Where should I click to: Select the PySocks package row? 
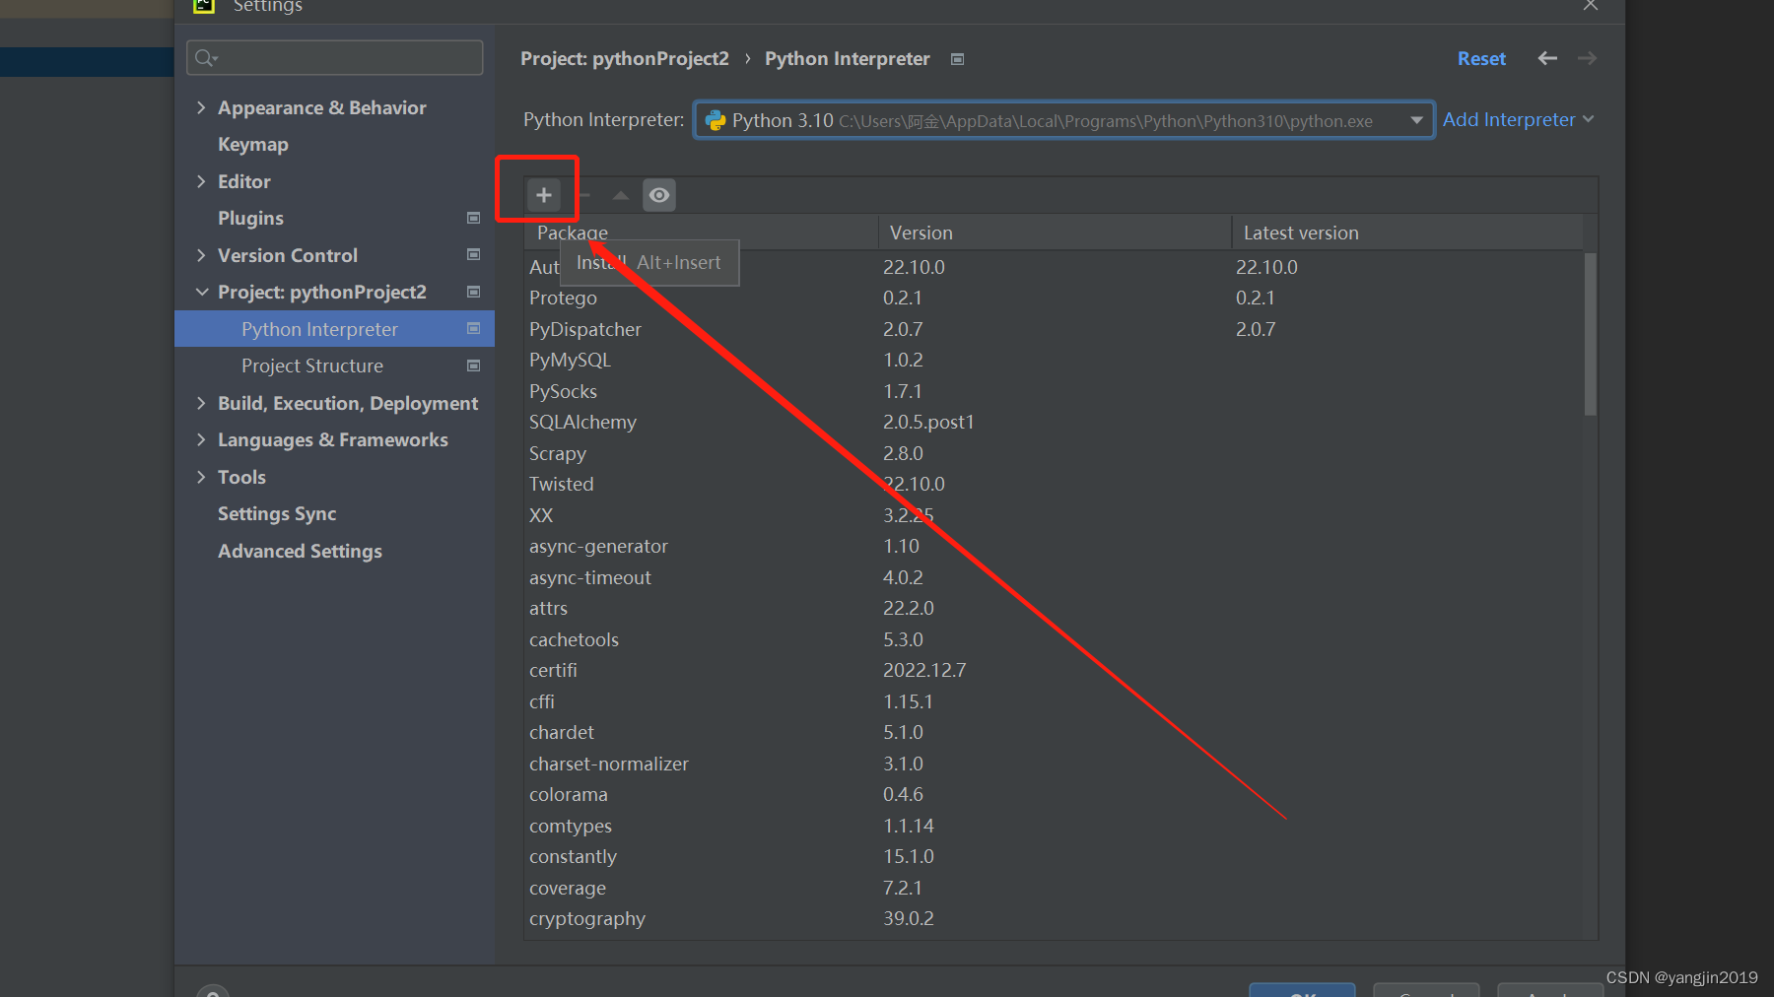pos(1054,391)
